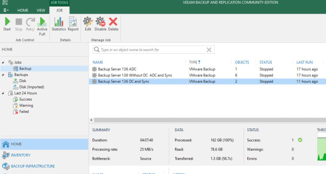Delete the selected job
Screen dimensions: 326x174
click(x=113, y=24)
